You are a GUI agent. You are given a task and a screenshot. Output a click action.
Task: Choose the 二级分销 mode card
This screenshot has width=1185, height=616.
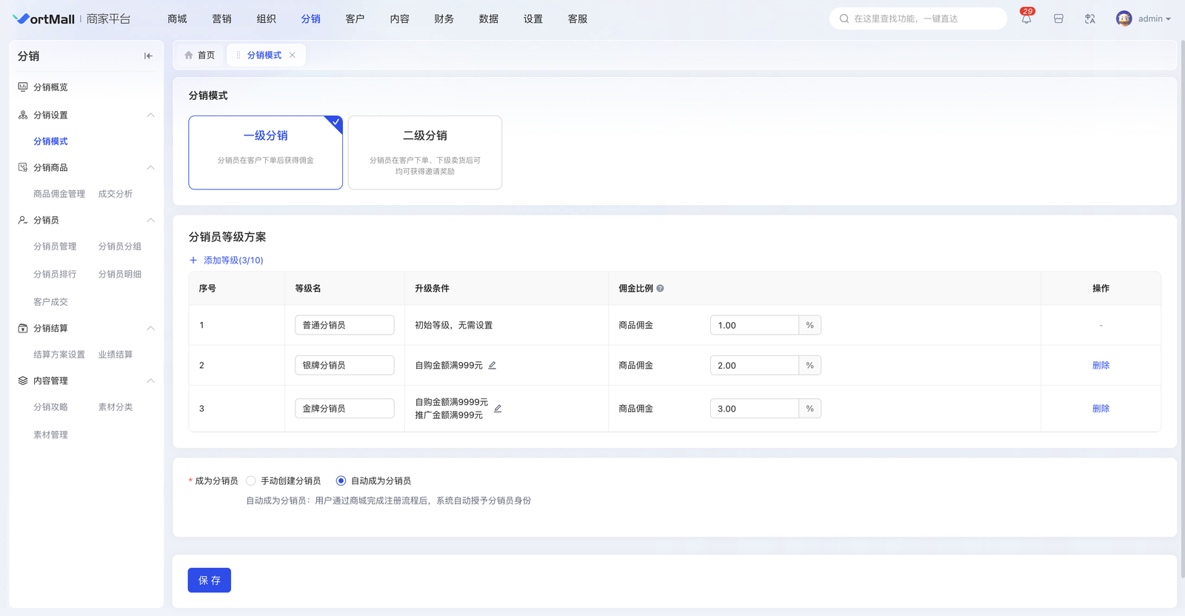click(424, 152)
